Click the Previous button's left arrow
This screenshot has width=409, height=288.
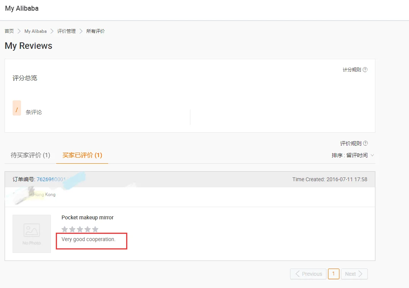[297, 274]
